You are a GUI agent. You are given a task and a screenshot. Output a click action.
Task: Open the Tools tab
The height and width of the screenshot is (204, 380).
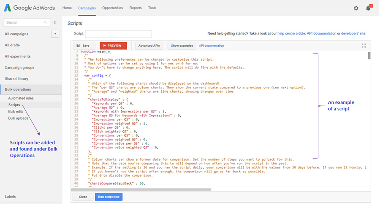pyautogui.click(x=152, y=8)
